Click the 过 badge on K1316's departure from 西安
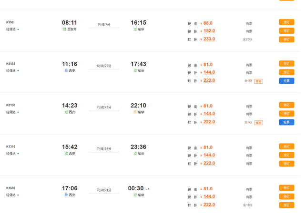Image resolution: width=305 pixels, height=215 pixels. pyautogui.click(x=66, y=154)
